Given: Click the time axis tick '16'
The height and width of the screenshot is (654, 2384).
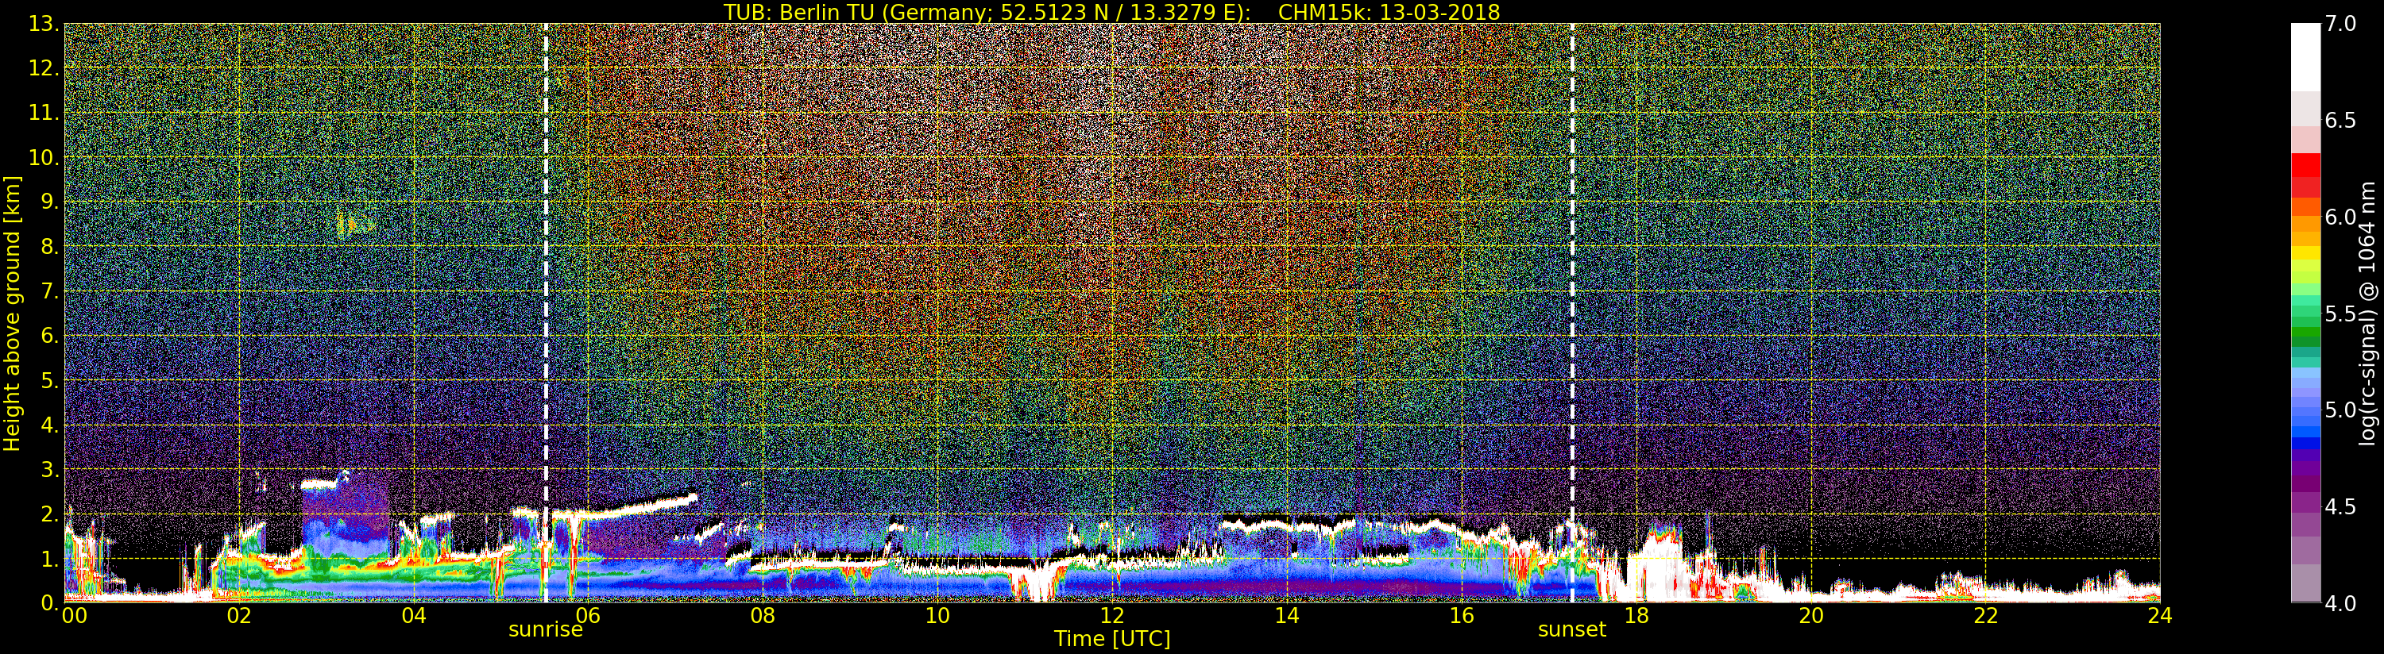Looking at the screenshot, I should (1462, 616).
